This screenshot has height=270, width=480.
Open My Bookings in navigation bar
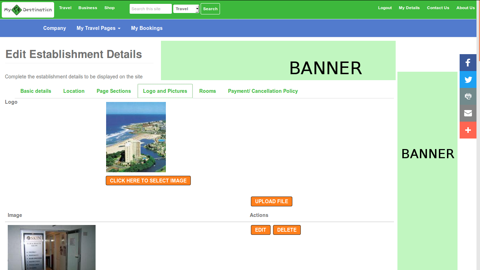point(147,28)
